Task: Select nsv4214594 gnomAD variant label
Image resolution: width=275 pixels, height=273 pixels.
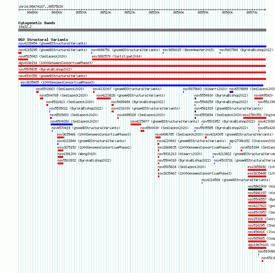Action: (x=236, y=180)
